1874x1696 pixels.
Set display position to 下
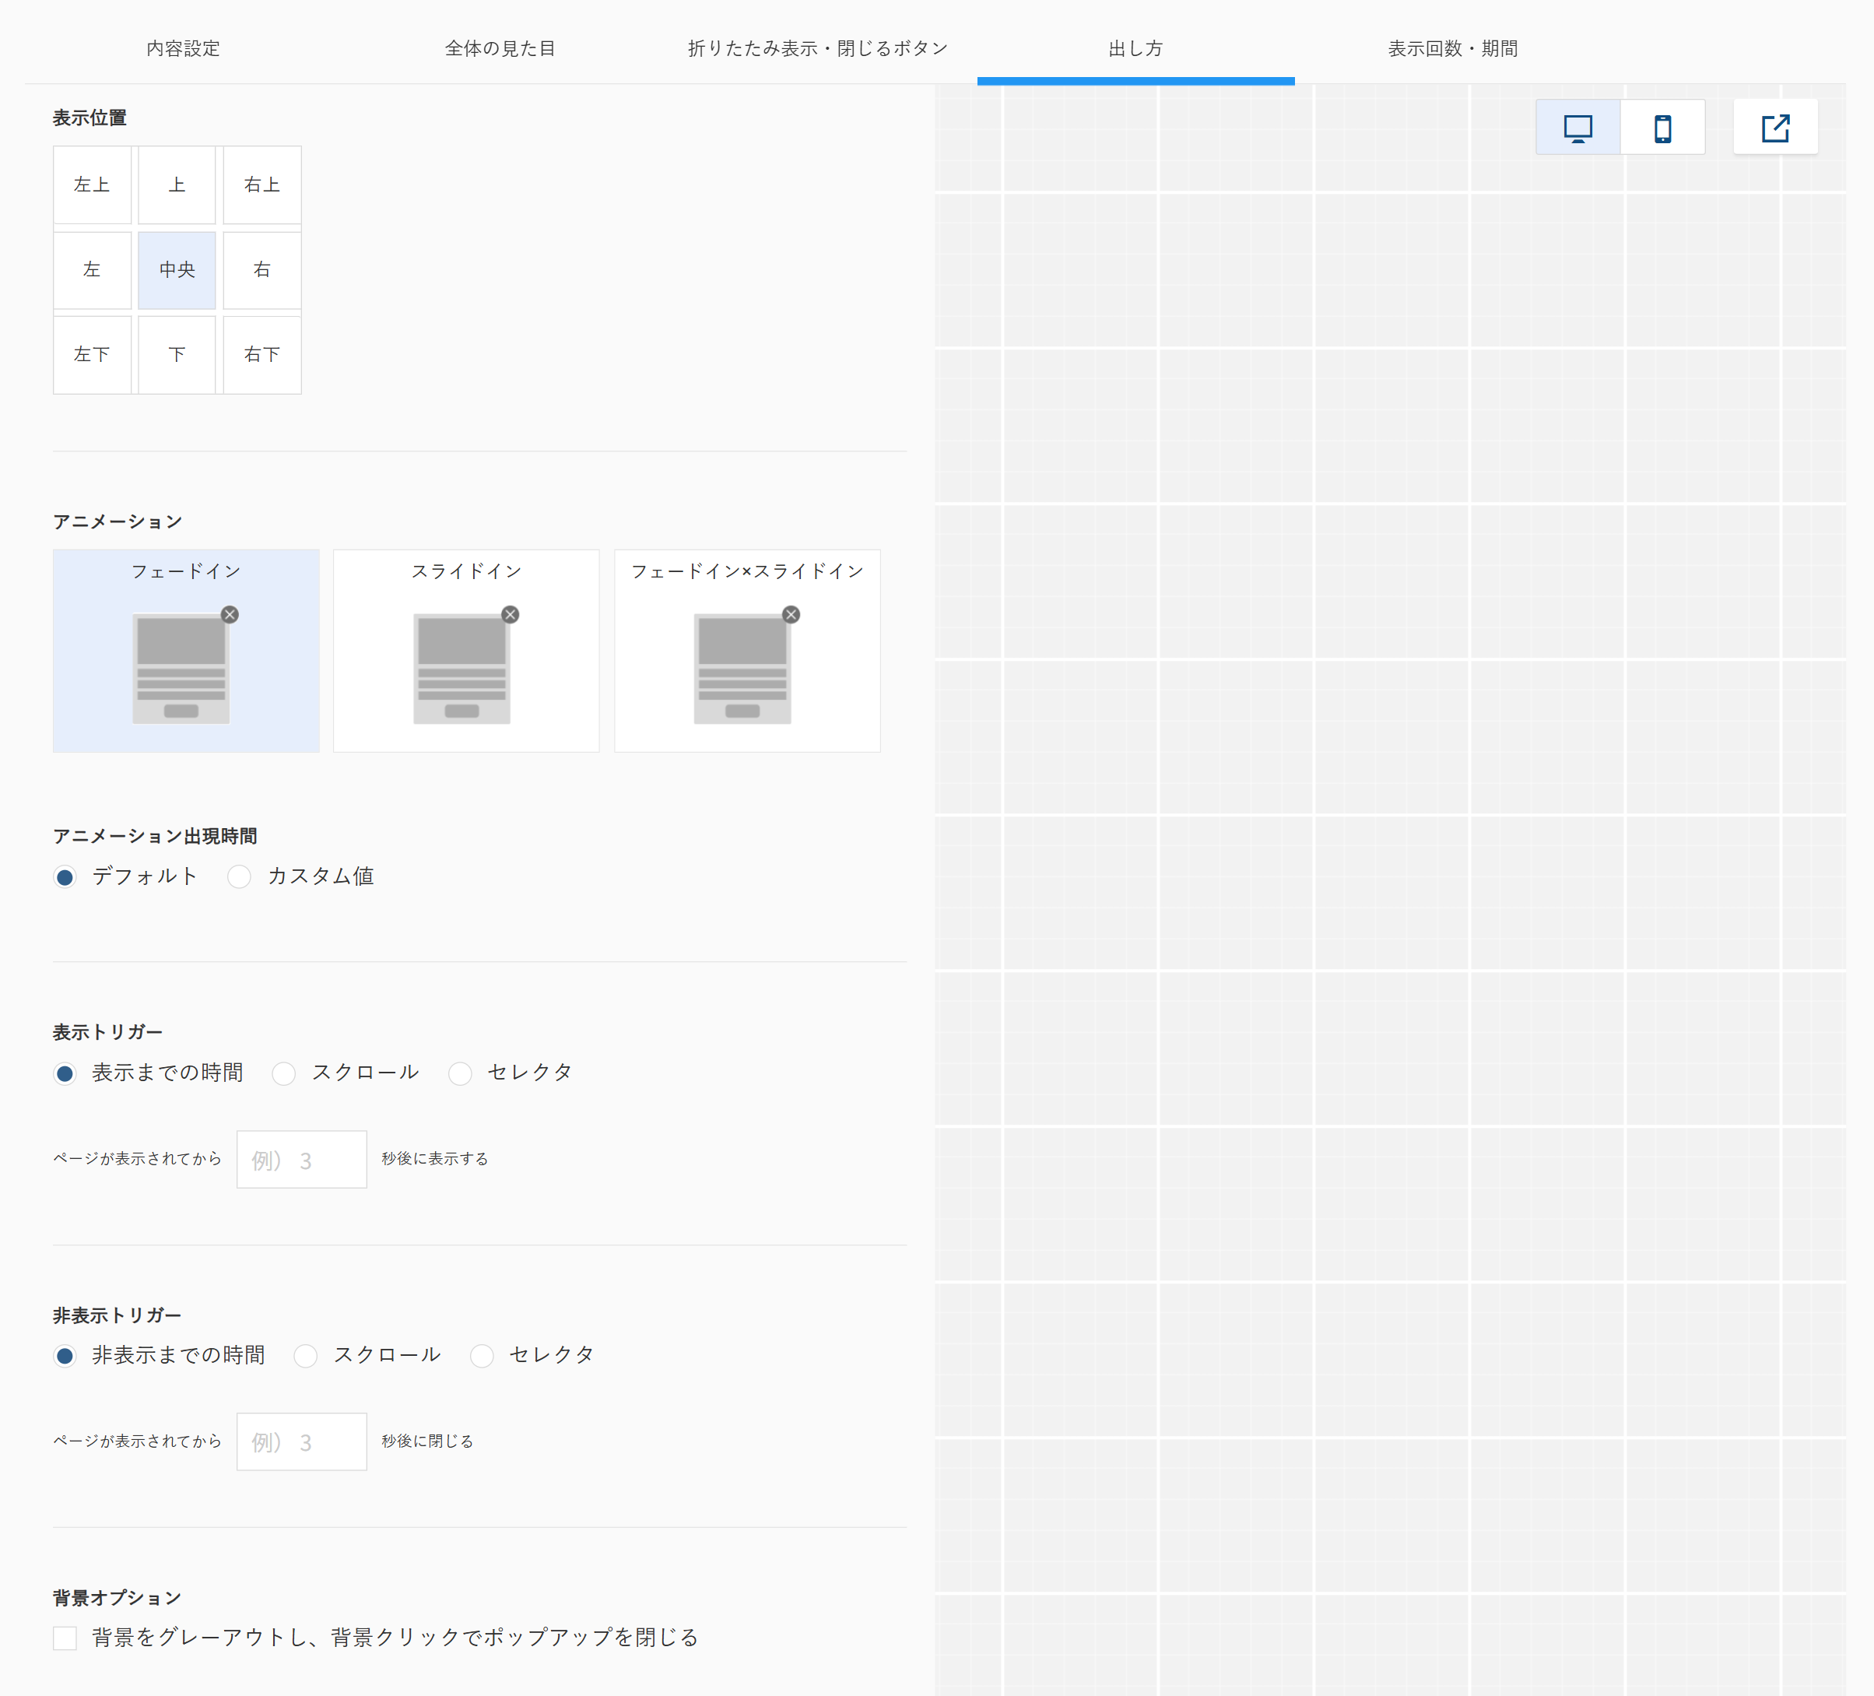coord(177,354)
